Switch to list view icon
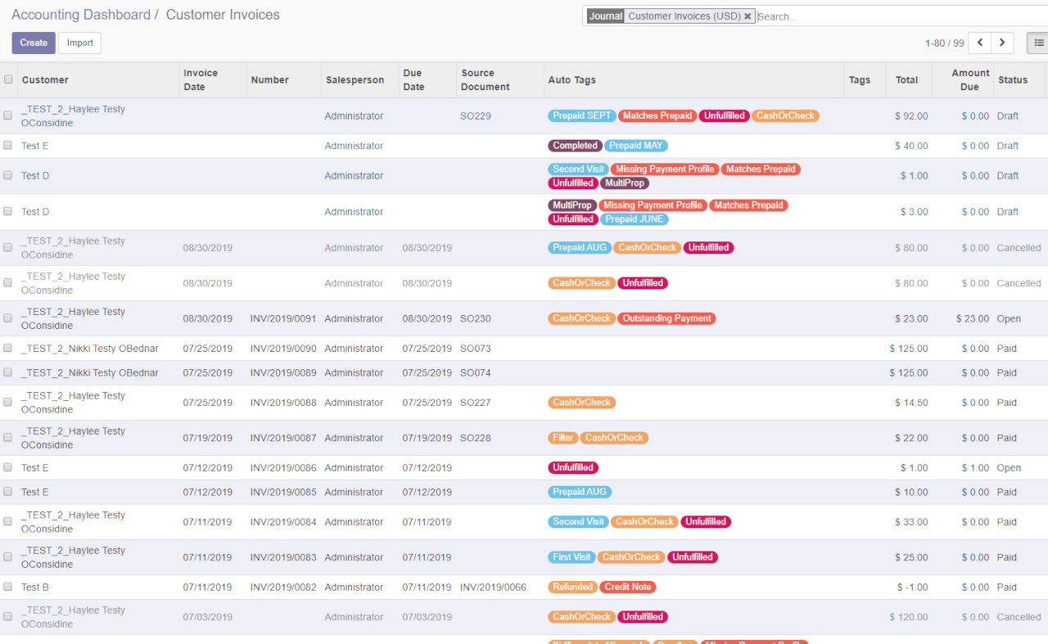 1038,43
